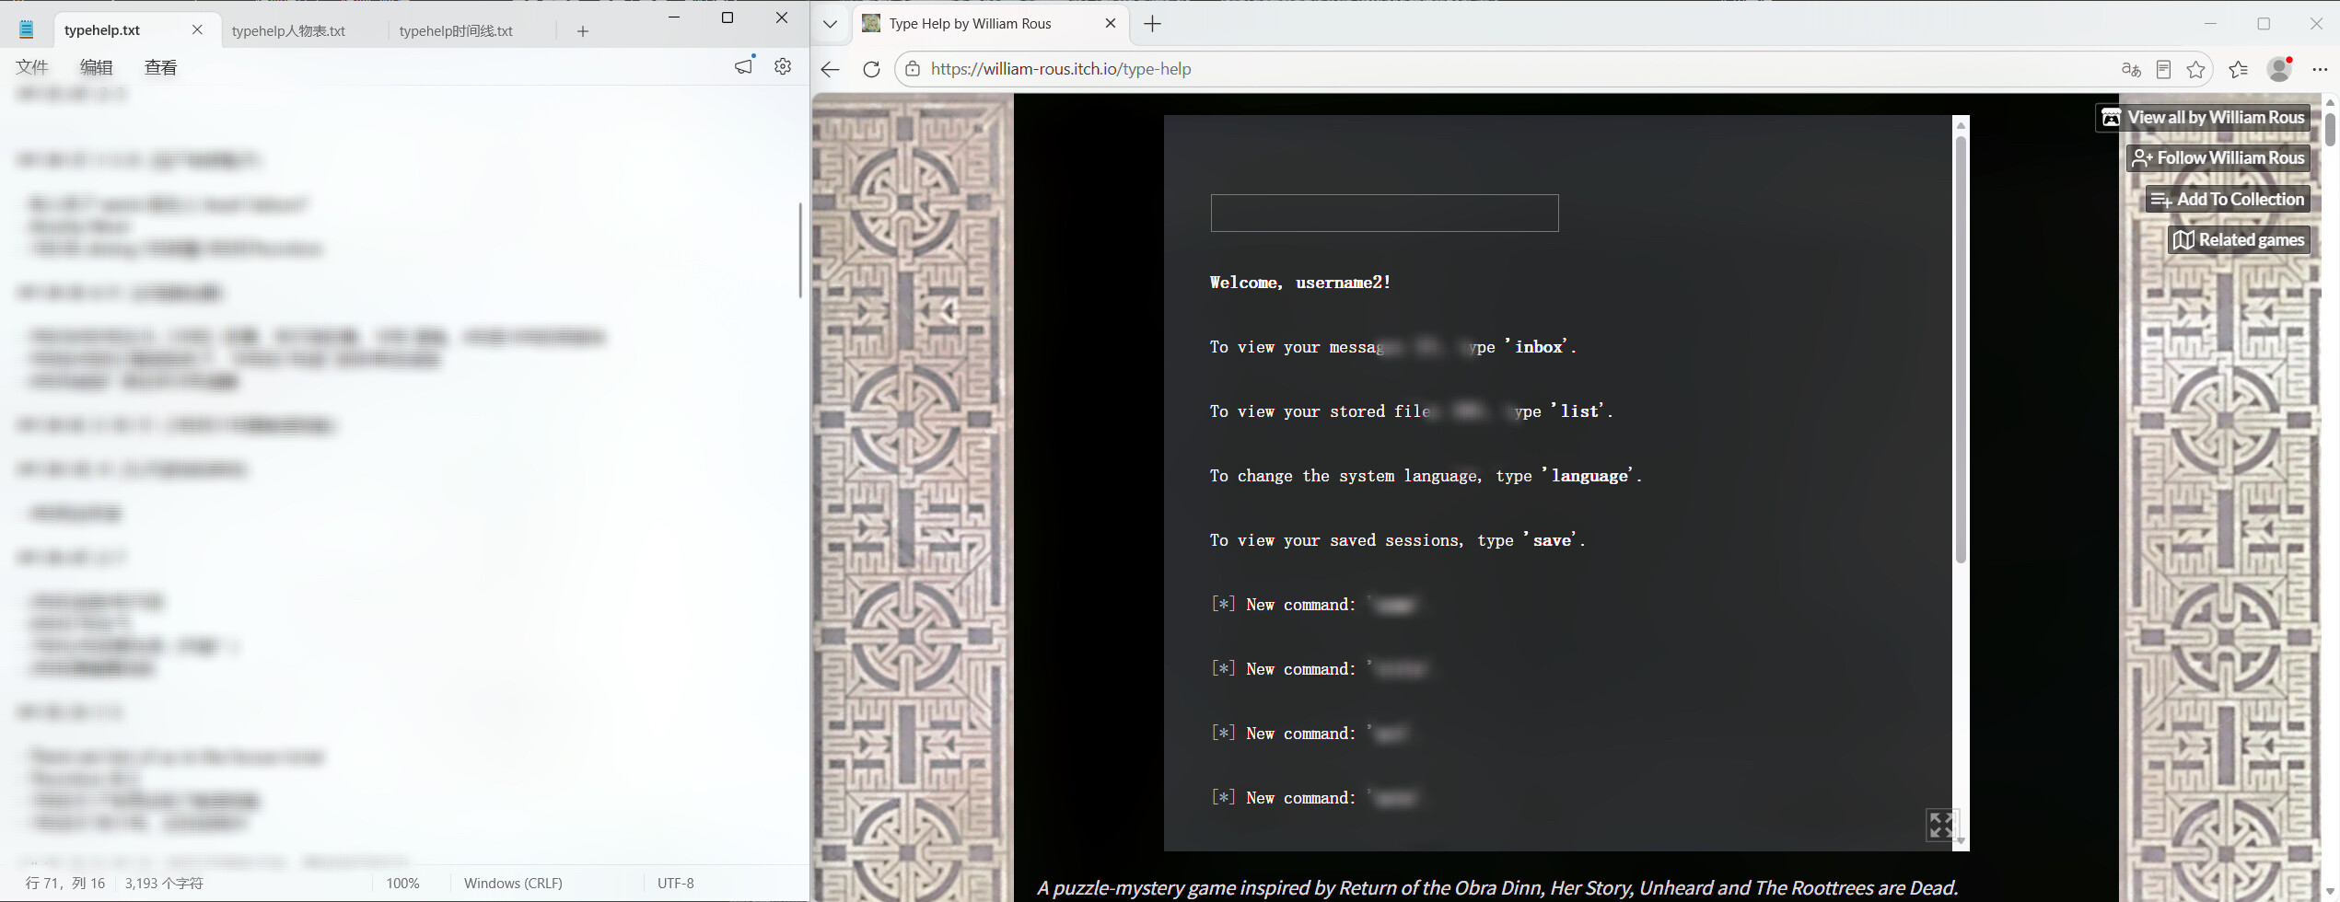This screenshot has height=902, width=2340.
Task: Click Add To Collection button
Action: point(2228,199)
